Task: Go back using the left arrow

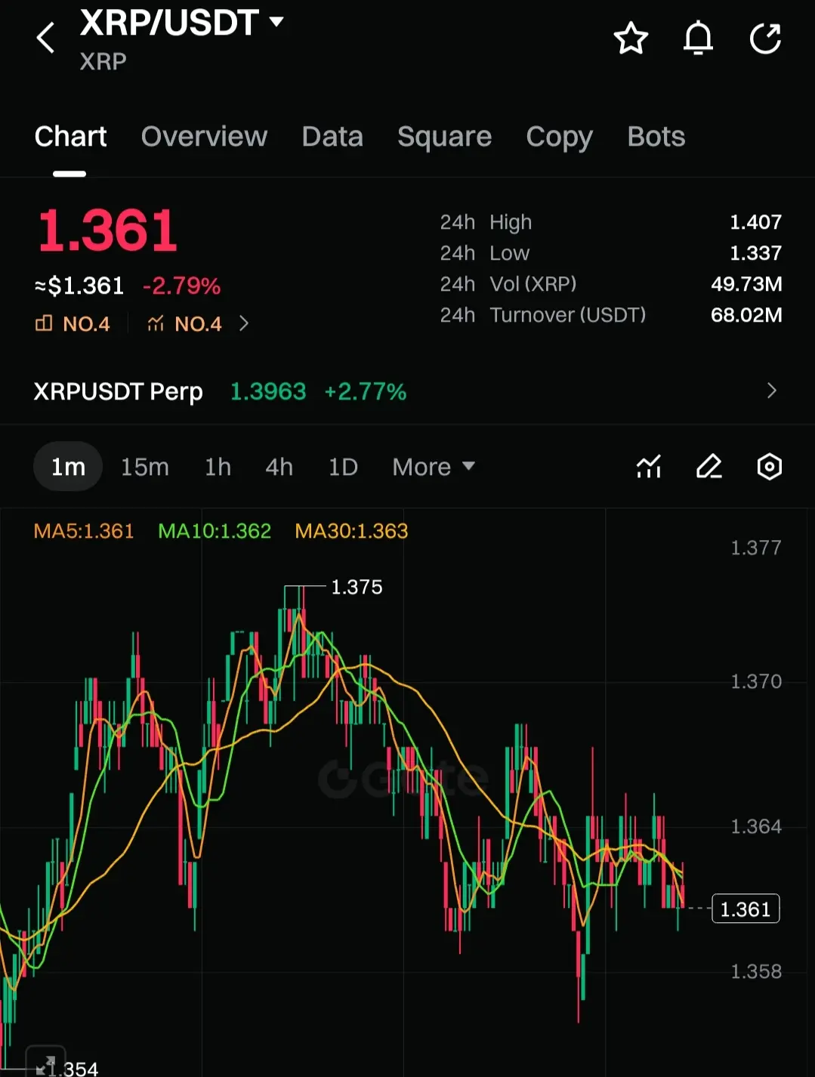Action: pos(45,38)
